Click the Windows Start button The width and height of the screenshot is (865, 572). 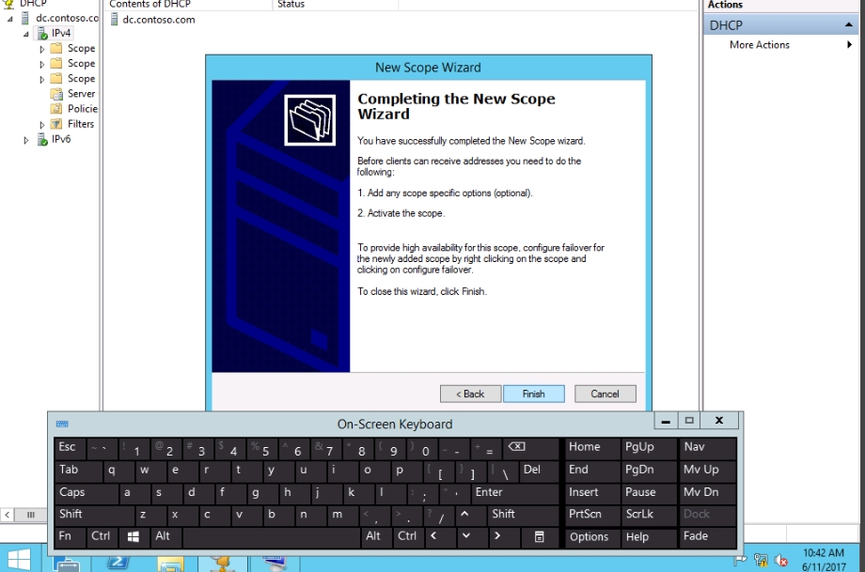click(x=19, y=558)
